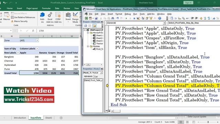Click Excel Undo arrow in title bar

pos(4,3)
